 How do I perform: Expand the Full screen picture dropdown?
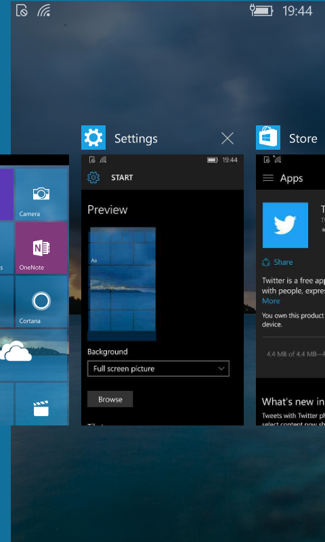158,369
